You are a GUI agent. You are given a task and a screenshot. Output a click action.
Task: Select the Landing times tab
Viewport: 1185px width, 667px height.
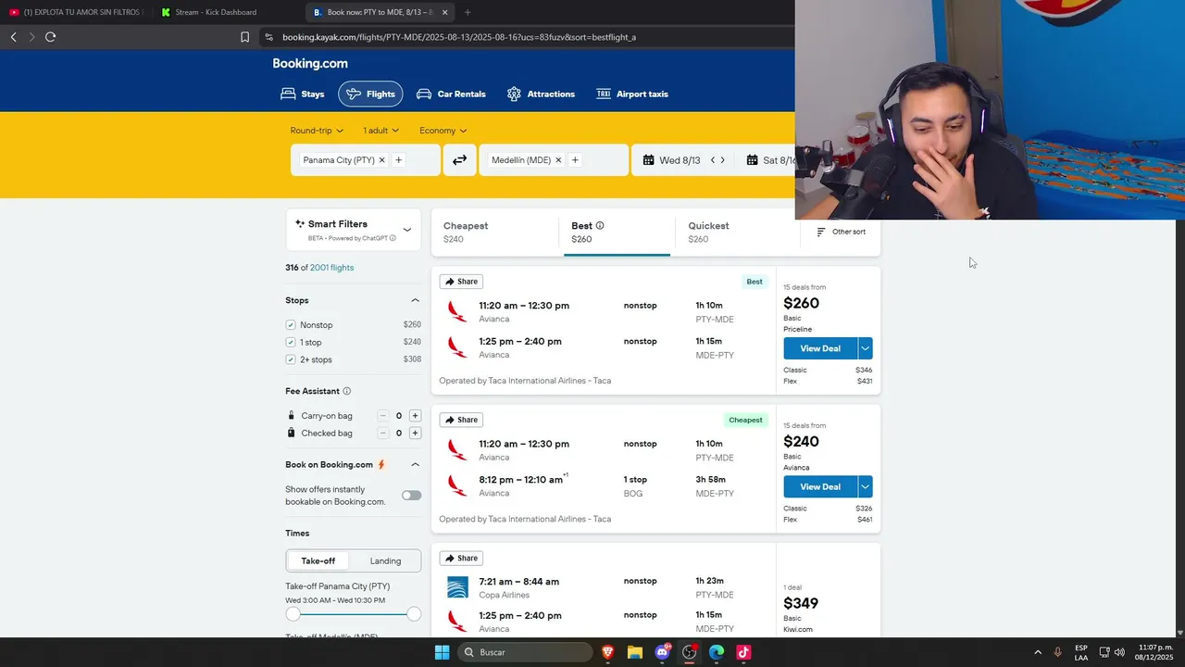click(385, 560)
